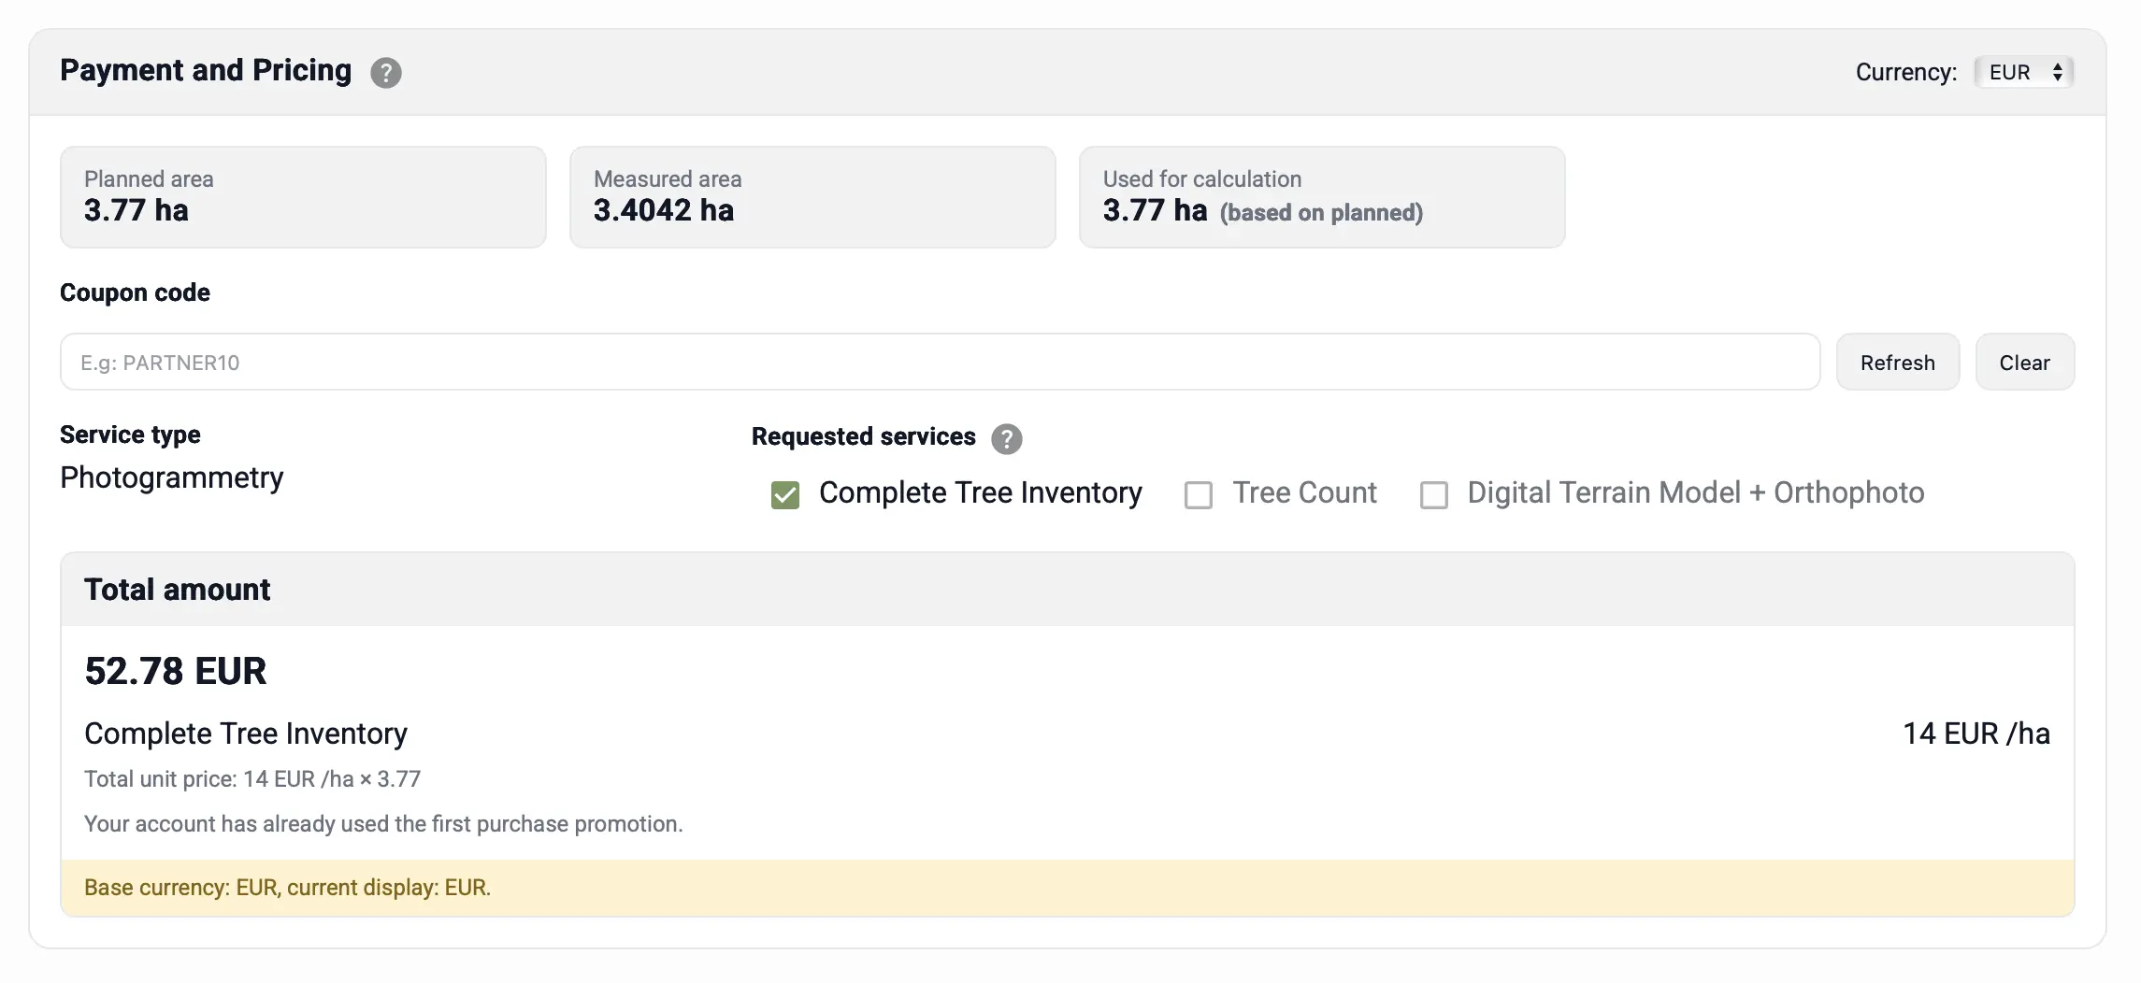2141x983 pixels.
Task: Click the 52.78 EUR total value
Action: click(176, 671)
